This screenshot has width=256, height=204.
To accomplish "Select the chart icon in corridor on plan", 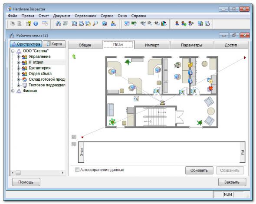I will coord(136,99).
